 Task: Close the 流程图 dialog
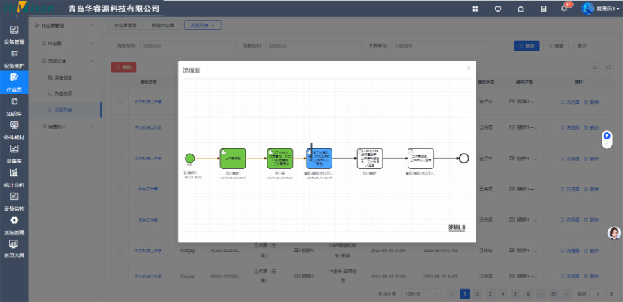tap(468, 68)
